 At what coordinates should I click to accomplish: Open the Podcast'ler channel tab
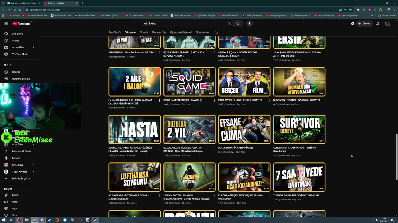click(159, 32)
